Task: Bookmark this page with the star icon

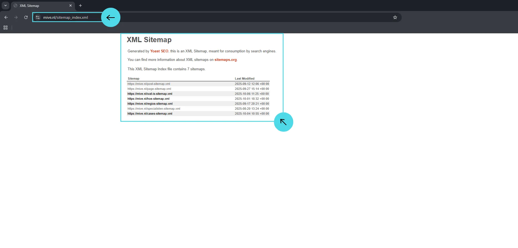Action: click(x=395, y=17)
